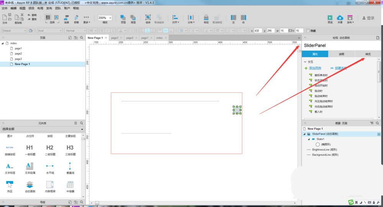Select the Repeater (中继器) widget
This screenshot has width=383, height=207.
click(70, 186)
